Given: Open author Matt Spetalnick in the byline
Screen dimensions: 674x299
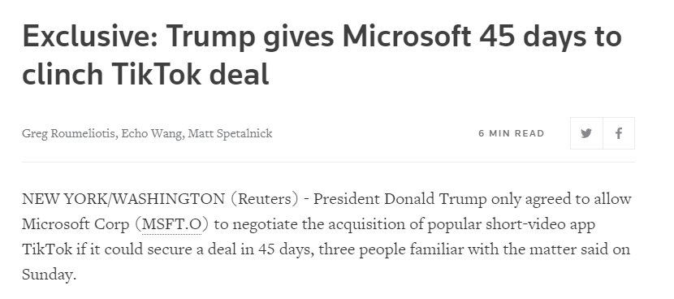Looking at the screenshot, I should point(231,133).
